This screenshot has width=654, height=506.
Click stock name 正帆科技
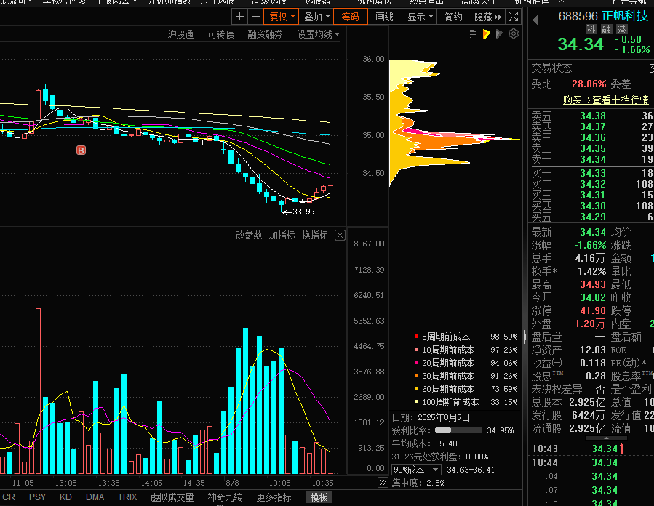624,16
